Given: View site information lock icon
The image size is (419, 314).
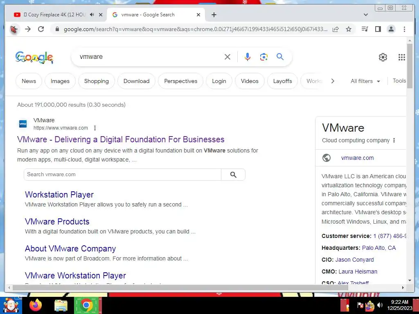Looking at the screenshot, I should point(57,29).
